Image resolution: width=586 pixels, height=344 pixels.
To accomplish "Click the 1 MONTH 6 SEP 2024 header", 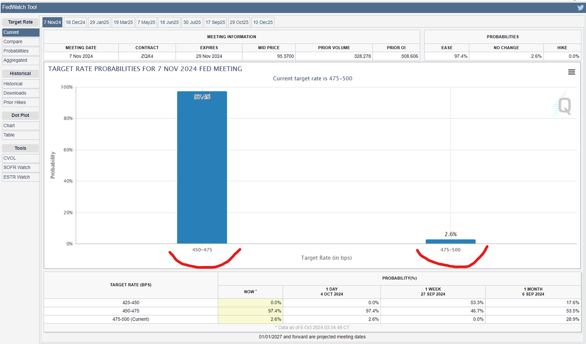I will pos(534,291).
